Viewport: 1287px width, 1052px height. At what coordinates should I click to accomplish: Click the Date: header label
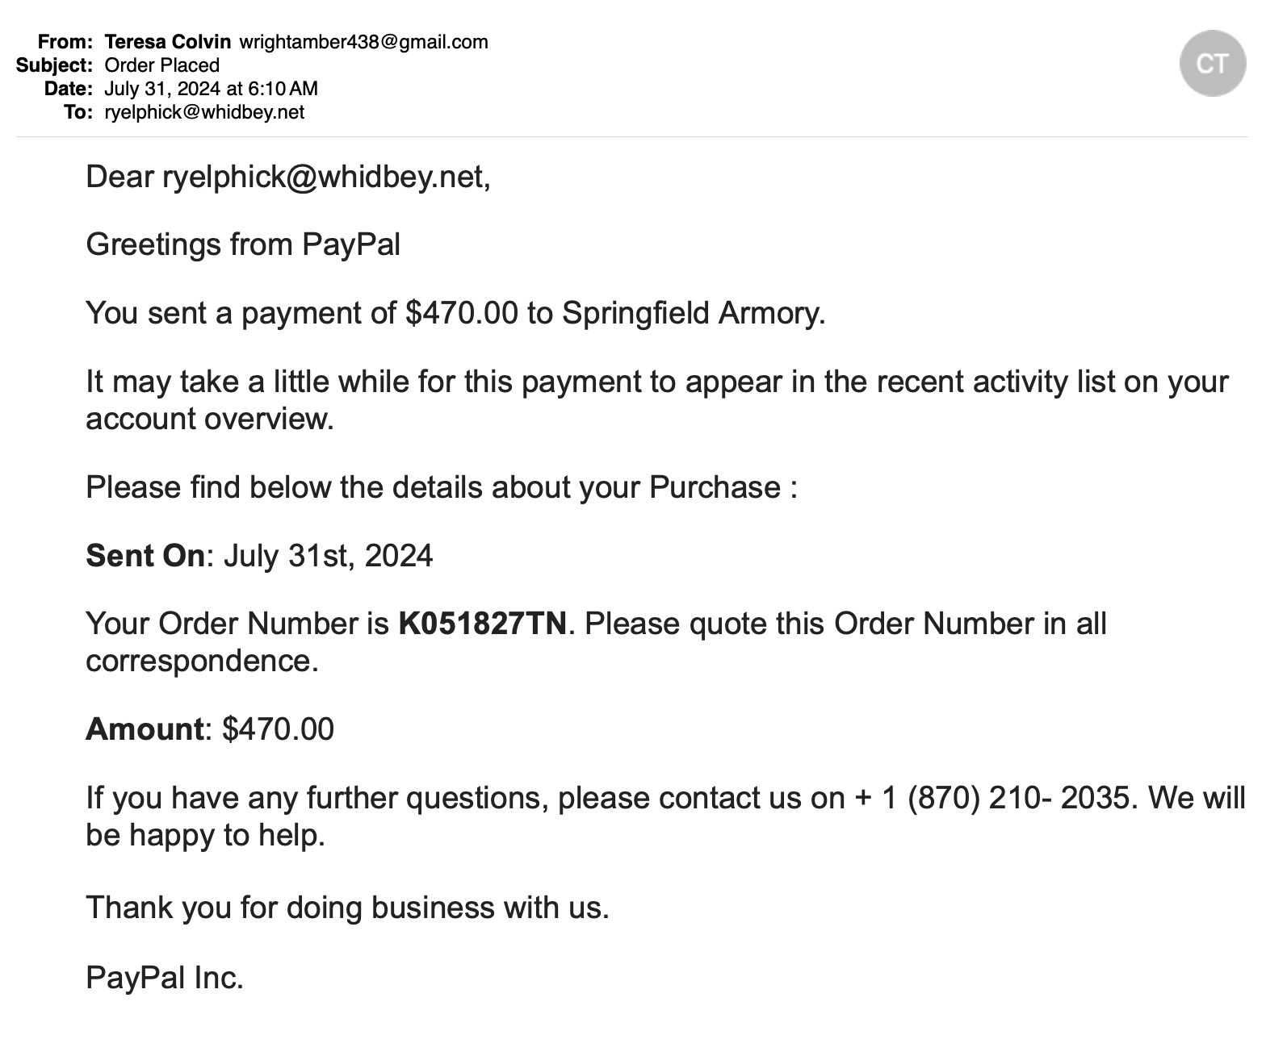[x=69, y=89]
